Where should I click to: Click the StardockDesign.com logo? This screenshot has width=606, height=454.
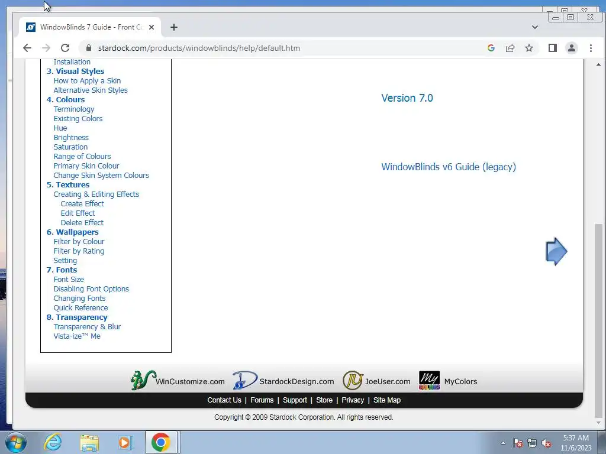tap(245, 380)
